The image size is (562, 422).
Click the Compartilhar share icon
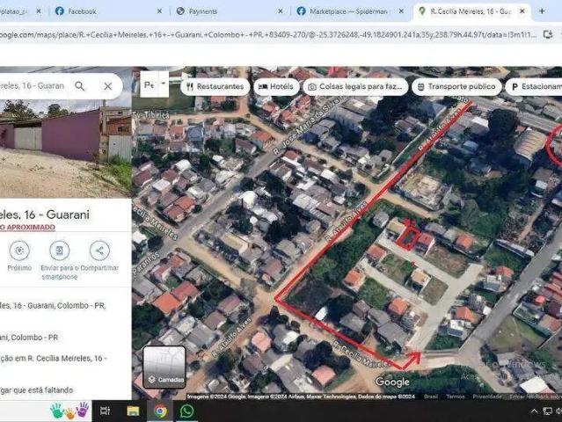(x=99, y=251)
